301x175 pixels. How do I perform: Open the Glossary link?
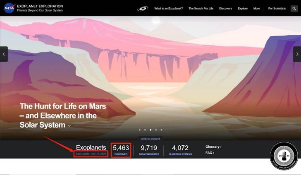click(x=213, y=147)
